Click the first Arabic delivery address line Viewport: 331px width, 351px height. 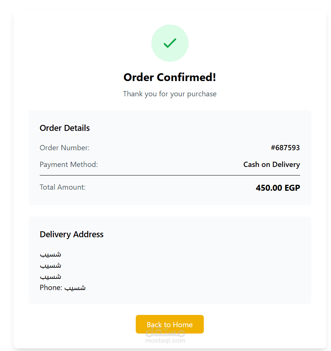51,254
